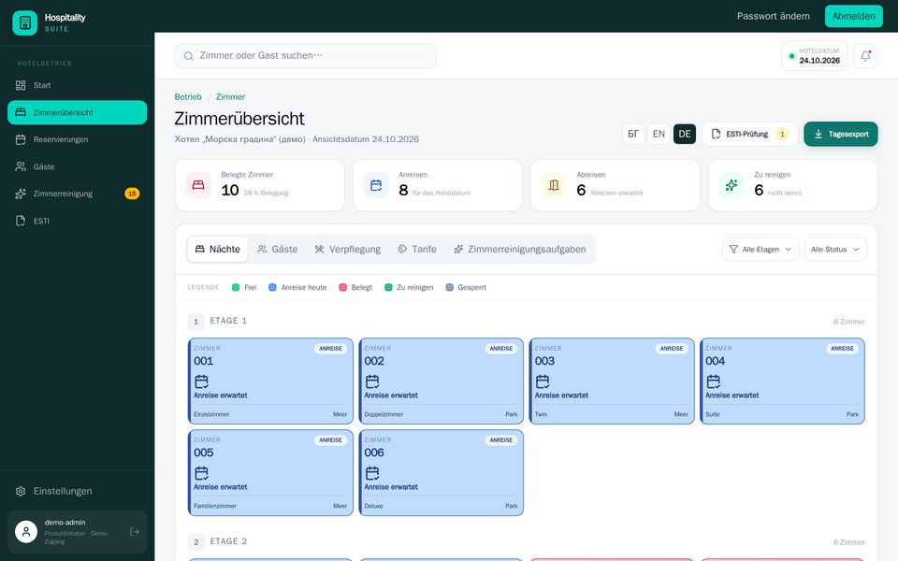Image resolution: width=898 pixels, height=561 pixels.
Task: Go to Zimmerreinigung in the sidebar
Action: point(78,194)
